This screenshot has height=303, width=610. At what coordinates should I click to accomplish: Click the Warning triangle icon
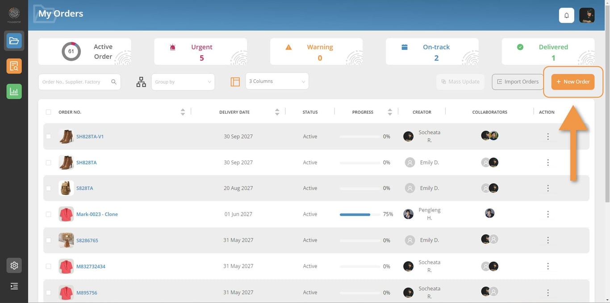[x=288, y=47]
